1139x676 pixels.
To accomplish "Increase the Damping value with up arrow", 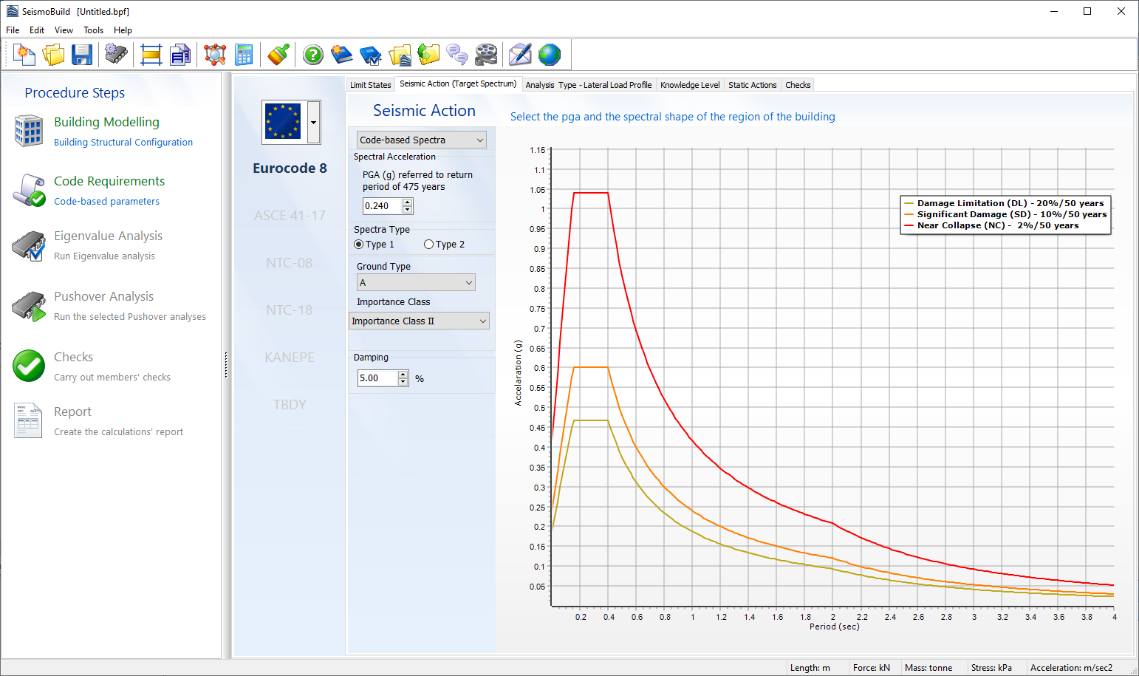I will [403, 375].
